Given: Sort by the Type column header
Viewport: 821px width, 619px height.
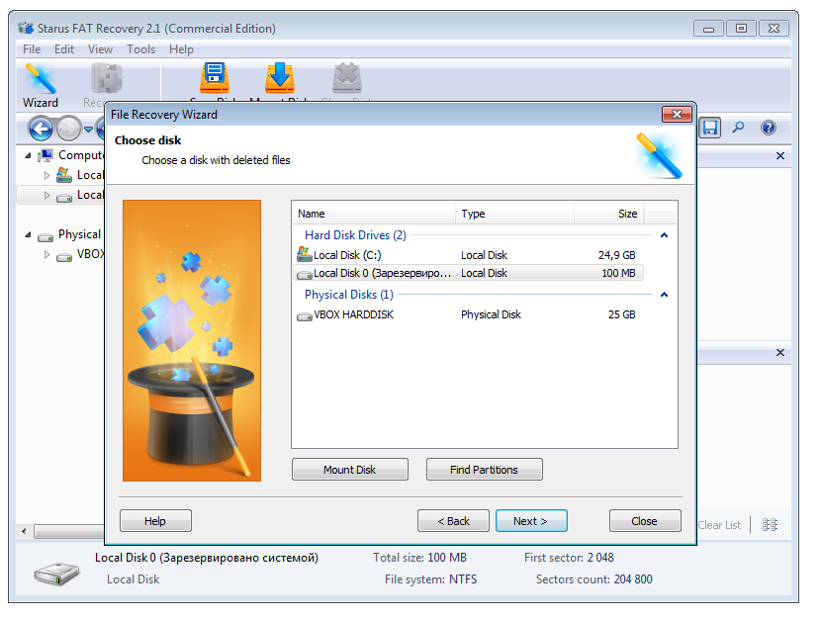Looking at the screenshot, I should tap(514, 214).
